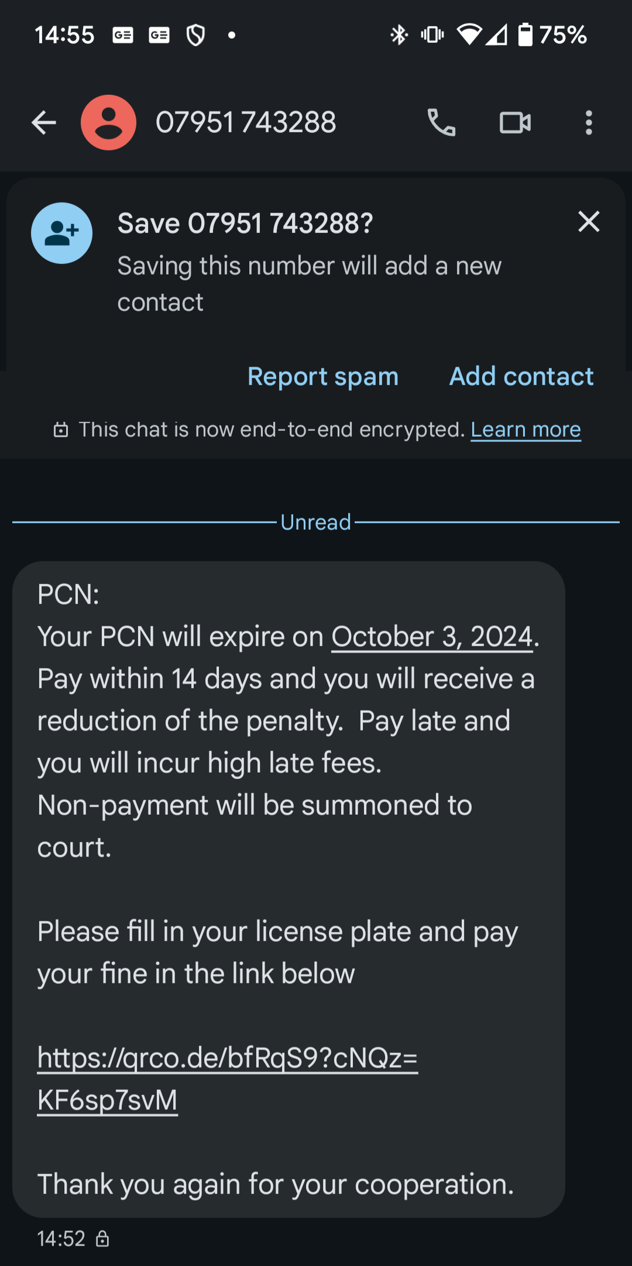Tap the padlock next to the 14:52 timestamp
Screen dimensions: 632x1266
103,1238
